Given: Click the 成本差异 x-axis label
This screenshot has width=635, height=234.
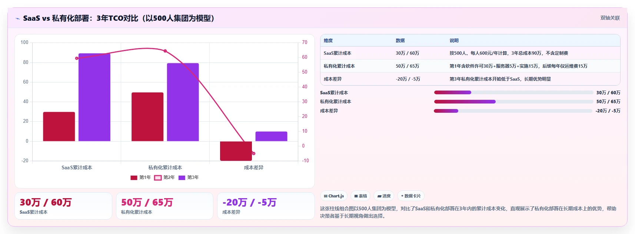Looking at the screenshot, I should click(x=254, y=168).
